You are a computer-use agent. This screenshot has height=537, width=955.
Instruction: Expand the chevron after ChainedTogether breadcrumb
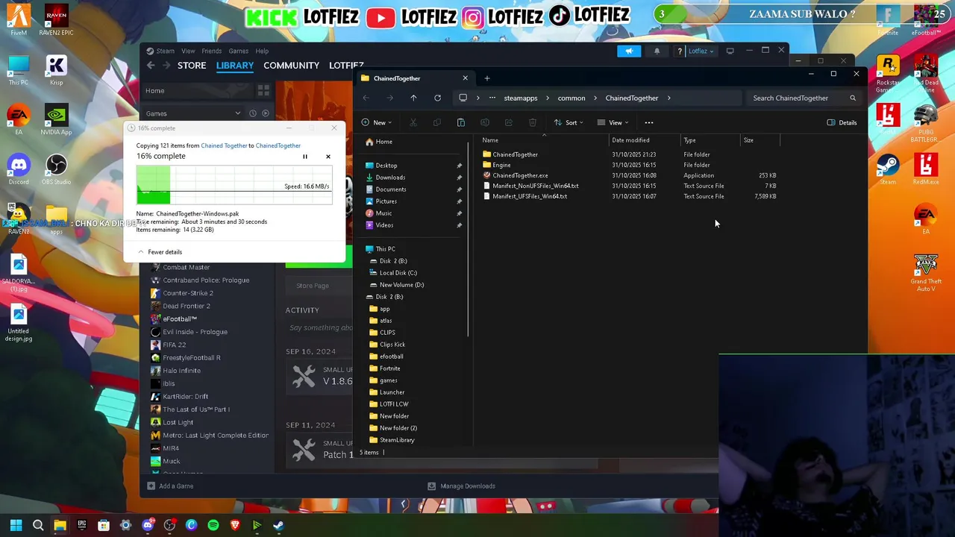coord(669,98)
